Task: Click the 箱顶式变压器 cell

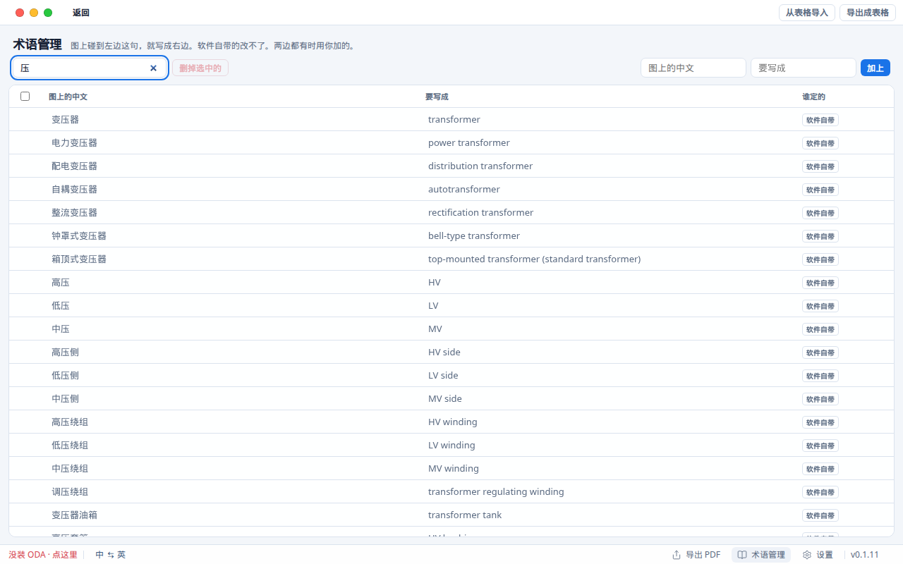Action: tap(79, 259)
